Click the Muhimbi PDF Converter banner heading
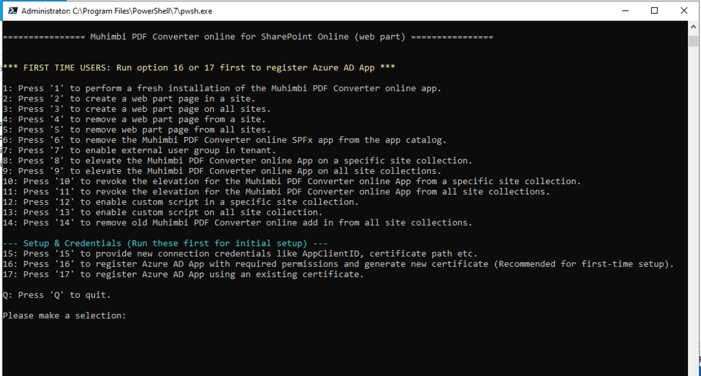Screen dimensions: 701x376 249,36
